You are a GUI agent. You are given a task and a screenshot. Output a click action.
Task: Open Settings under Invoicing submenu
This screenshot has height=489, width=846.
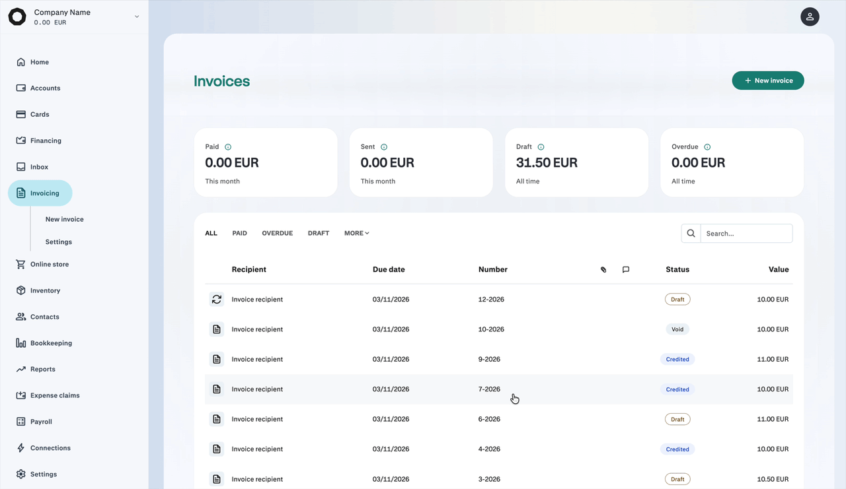coord(59,242)
